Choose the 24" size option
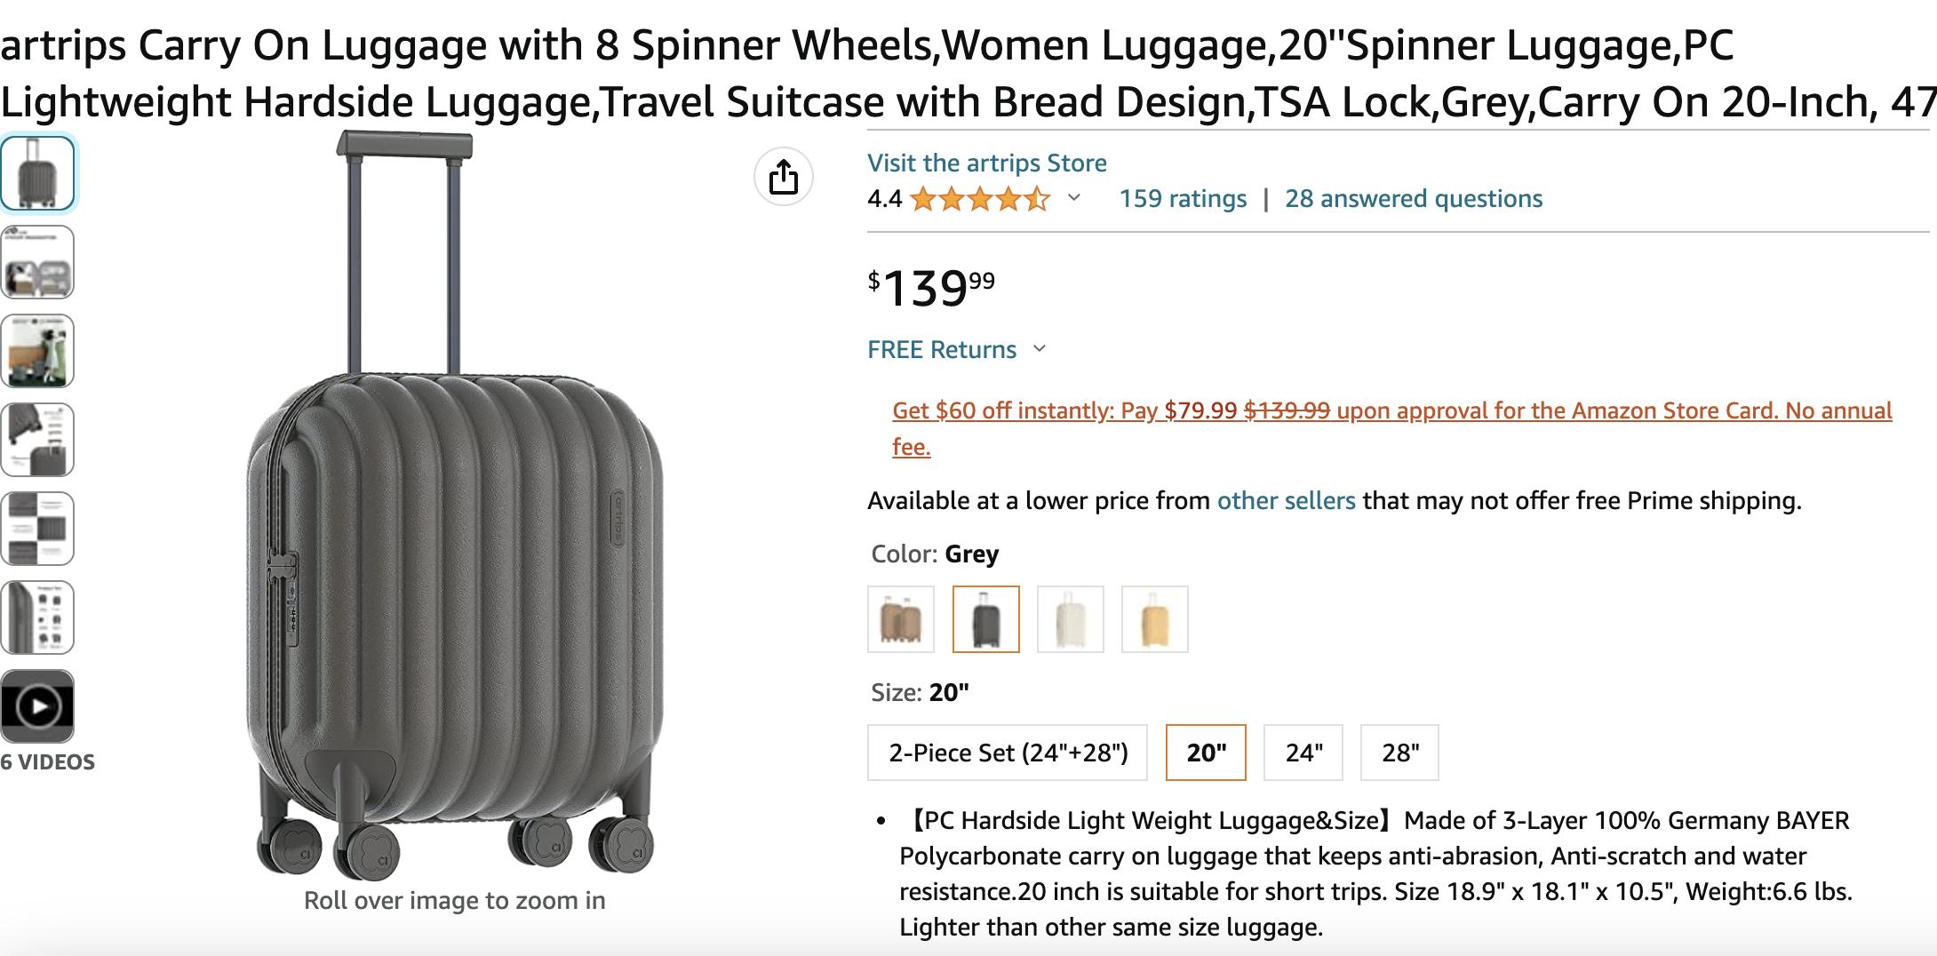 coord(1303,753)
